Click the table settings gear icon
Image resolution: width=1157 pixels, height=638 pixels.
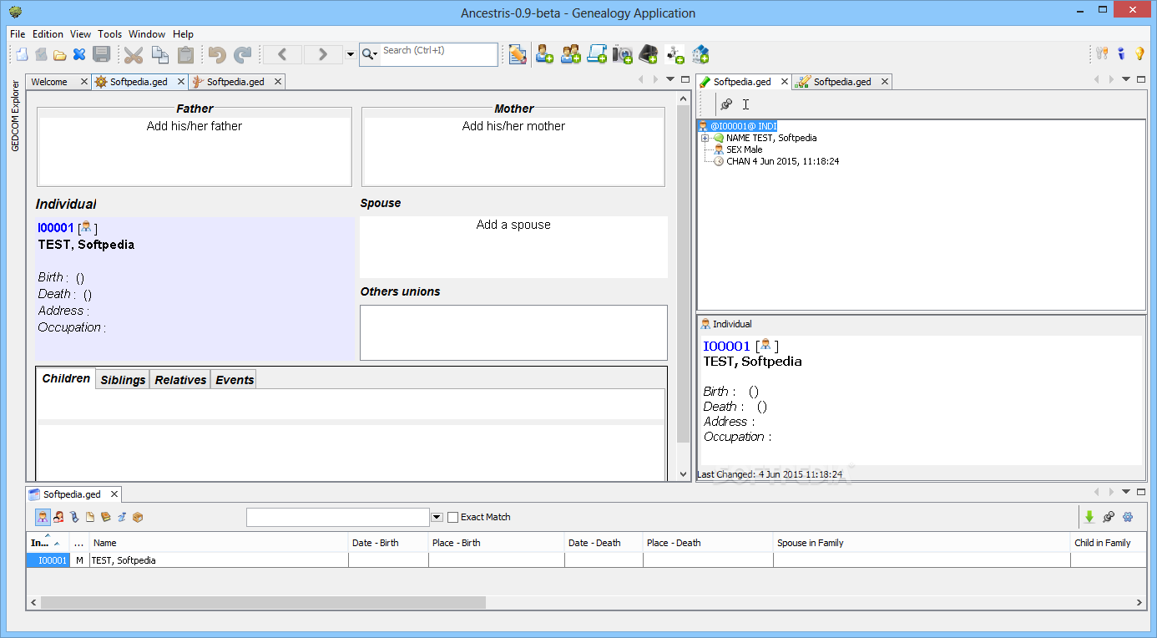[x=1128, y=517]
